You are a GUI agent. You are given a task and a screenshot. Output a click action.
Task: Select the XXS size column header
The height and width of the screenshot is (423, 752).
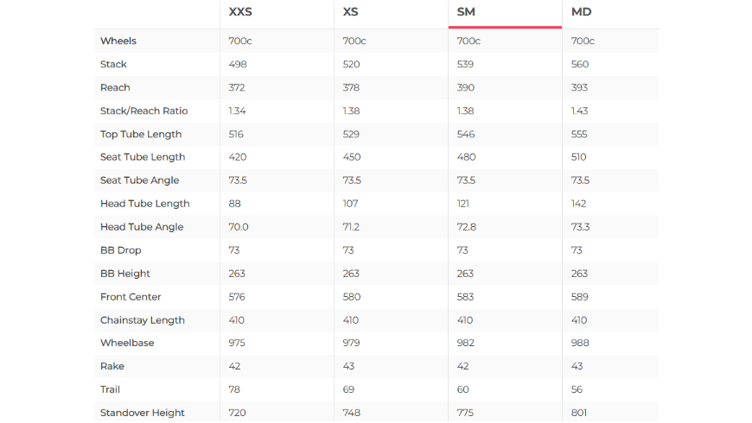240,12
